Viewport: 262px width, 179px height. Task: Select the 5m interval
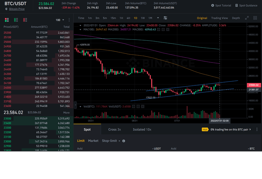pyautogui.click(x=105, y=18)
